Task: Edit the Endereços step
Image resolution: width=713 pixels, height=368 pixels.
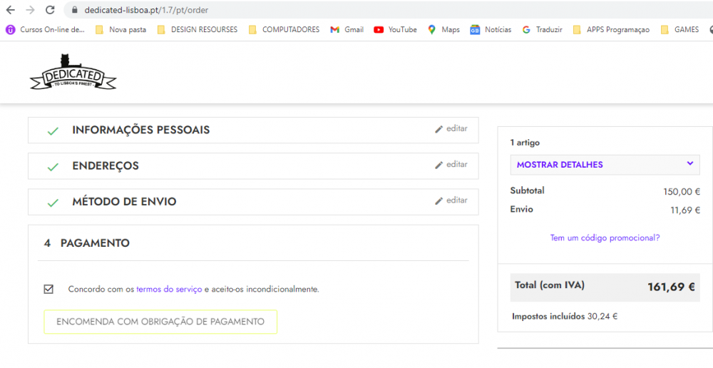Action: [451, 165]
